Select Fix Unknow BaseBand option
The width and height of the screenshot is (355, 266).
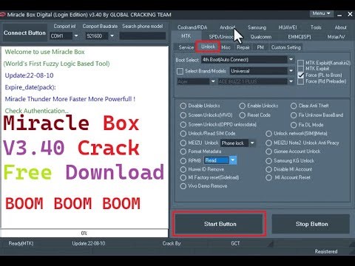[x=294, y=115]
